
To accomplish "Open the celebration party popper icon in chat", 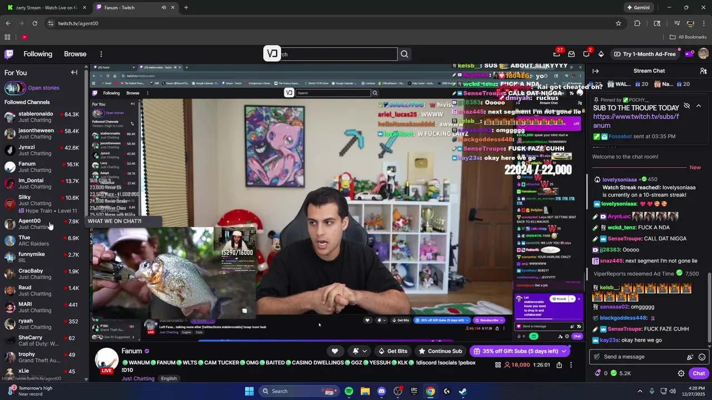I will tap(690, 357).
